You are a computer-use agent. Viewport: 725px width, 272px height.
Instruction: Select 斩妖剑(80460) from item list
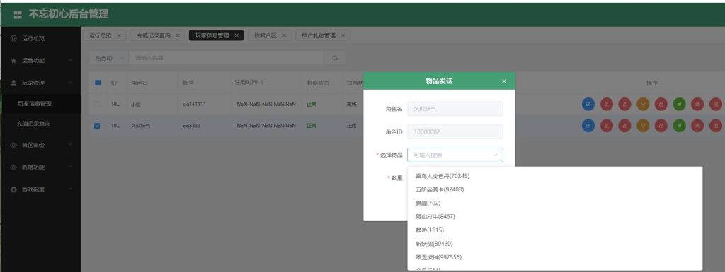click(x=555, y=244)
